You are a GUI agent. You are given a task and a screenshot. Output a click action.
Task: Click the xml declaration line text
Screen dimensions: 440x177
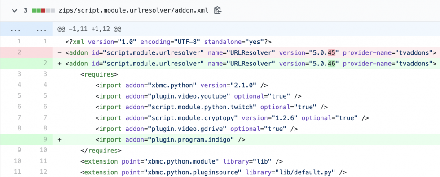tap(168, 42)
